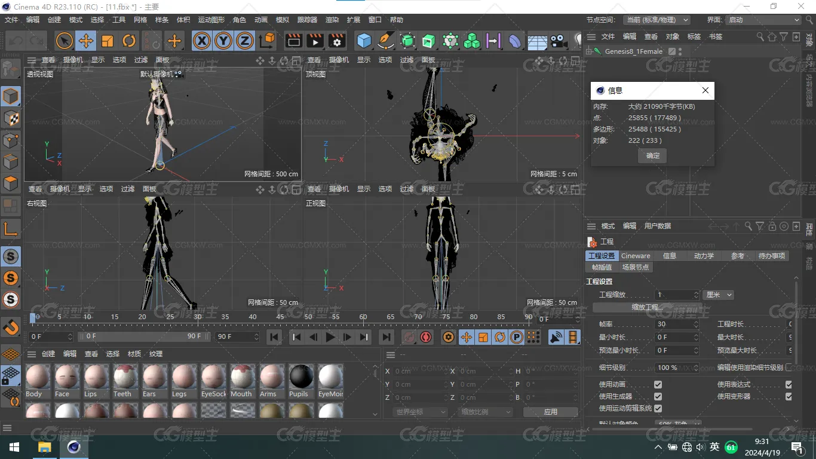Select the Teeth material swatch
The width and height of the screenshot is (816, 459).
point(126,381)
